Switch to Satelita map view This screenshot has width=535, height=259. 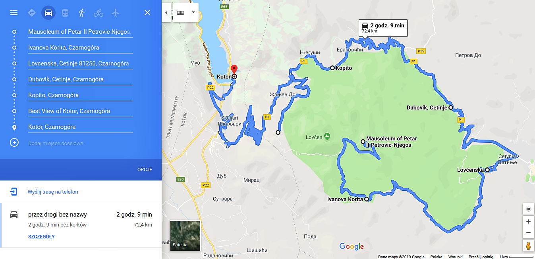[185, 236]
